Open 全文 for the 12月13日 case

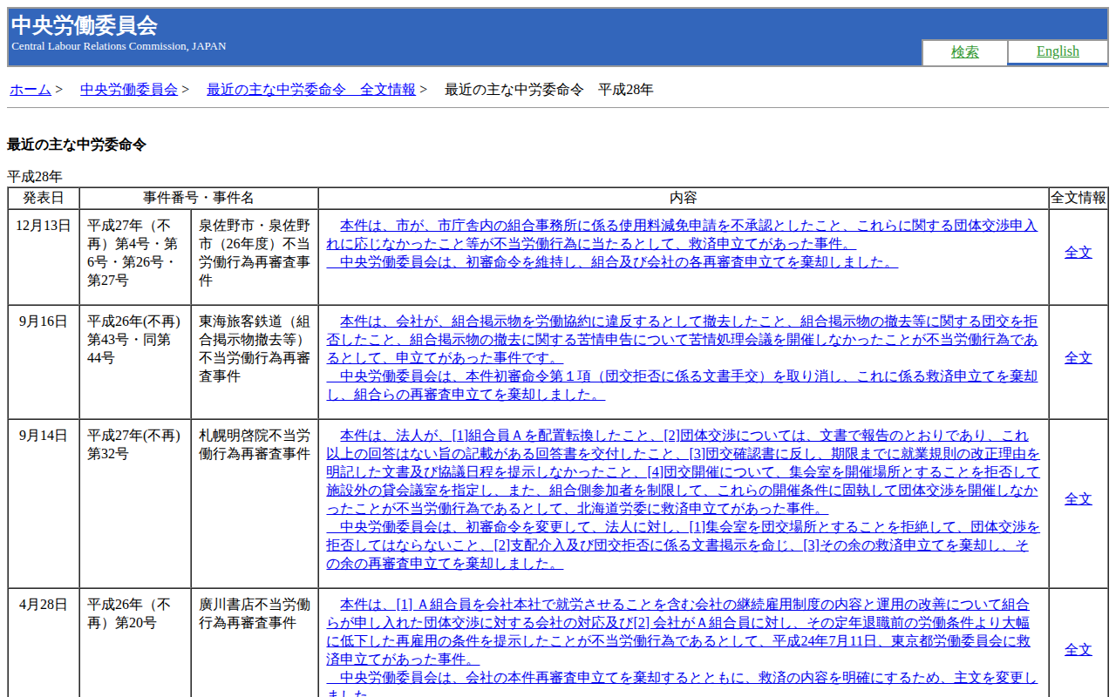[1078, 252]
